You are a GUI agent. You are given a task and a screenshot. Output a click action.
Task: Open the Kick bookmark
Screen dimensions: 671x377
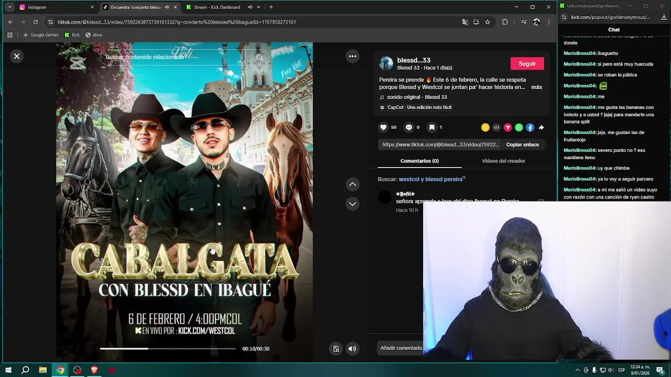(x=72, y=35)
